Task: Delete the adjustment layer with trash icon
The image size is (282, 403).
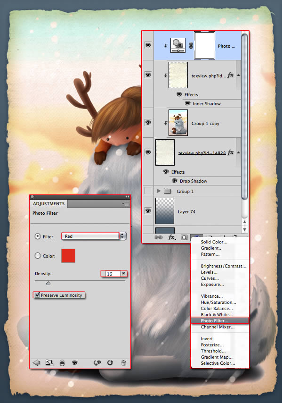Action: pyautogui.click(x=123, y=362)
